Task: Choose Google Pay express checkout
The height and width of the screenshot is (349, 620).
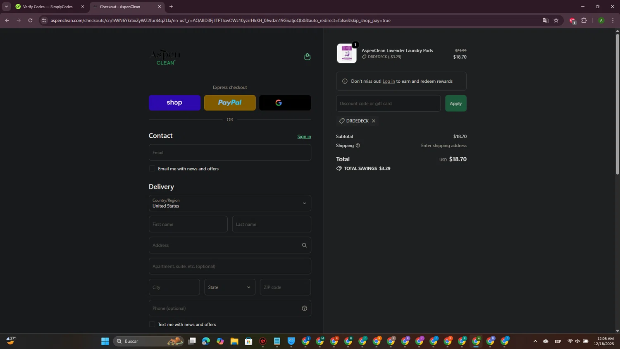Action: click(x=285, y=103)
